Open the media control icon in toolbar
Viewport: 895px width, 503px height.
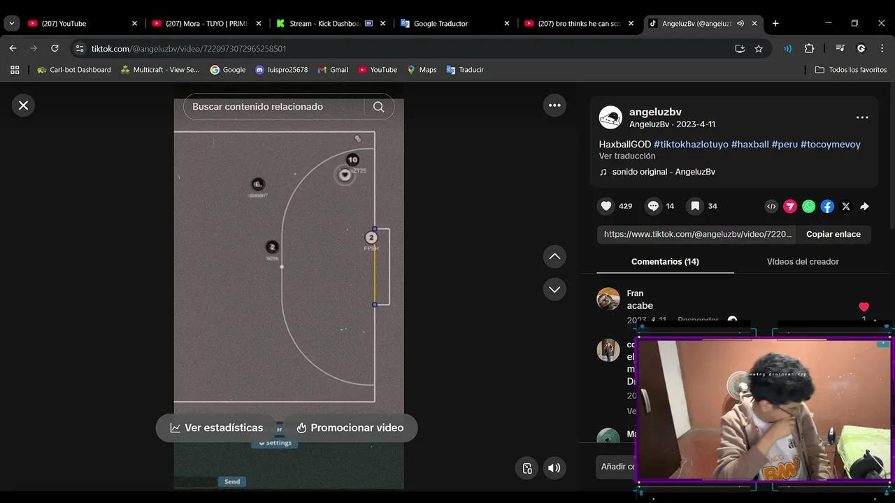tap(840, 49)
